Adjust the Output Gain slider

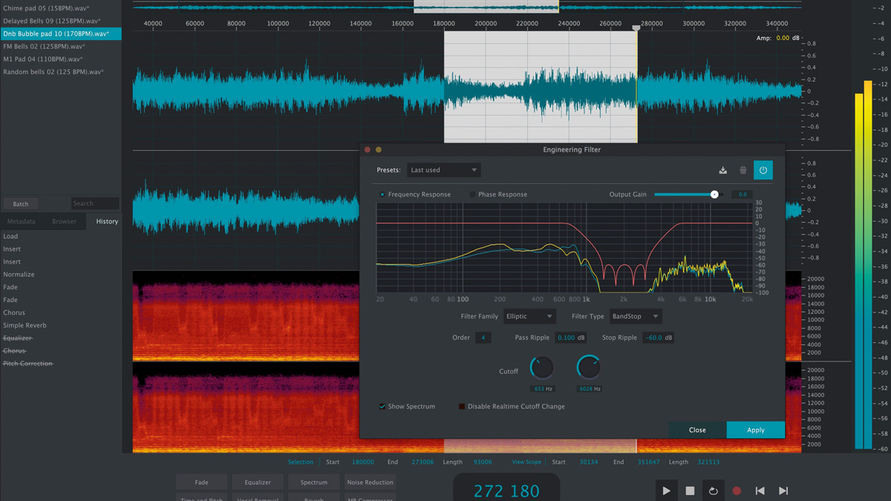coord(714,194)
